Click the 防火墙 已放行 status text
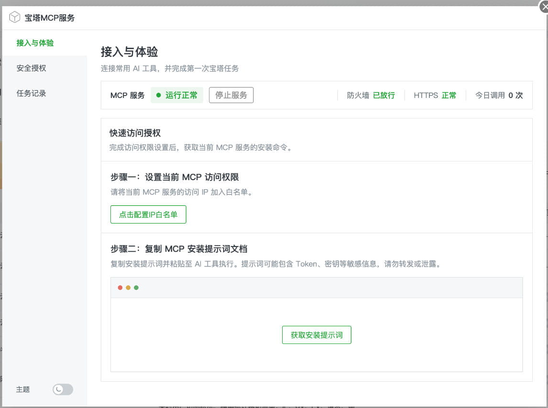 (x=371, y=96)
